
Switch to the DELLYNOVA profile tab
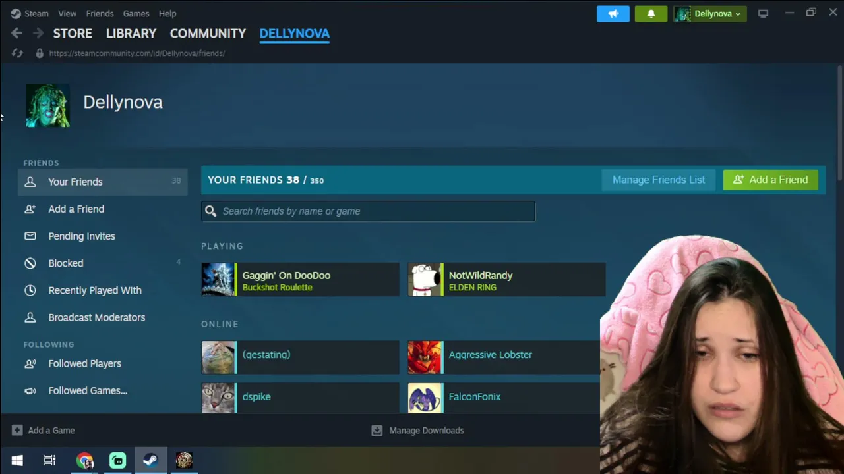[x=295, y=33]
